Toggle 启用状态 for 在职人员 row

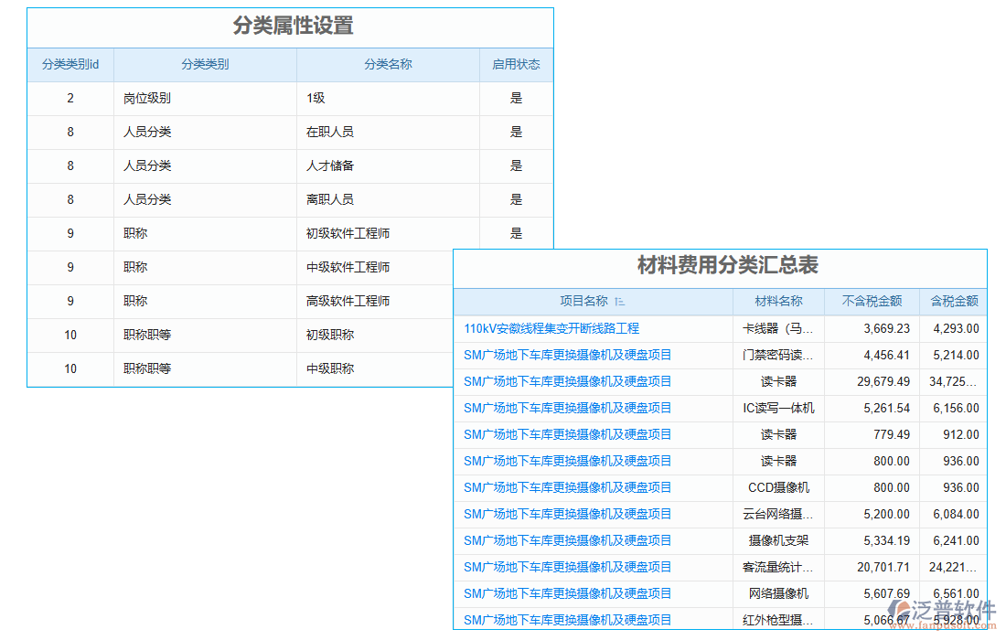pos(516,132)
